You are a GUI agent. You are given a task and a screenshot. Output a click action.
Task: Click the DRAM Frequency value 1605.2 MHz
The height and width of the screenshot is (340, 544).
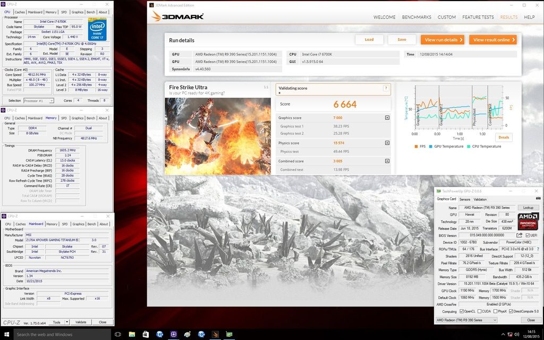67,150
